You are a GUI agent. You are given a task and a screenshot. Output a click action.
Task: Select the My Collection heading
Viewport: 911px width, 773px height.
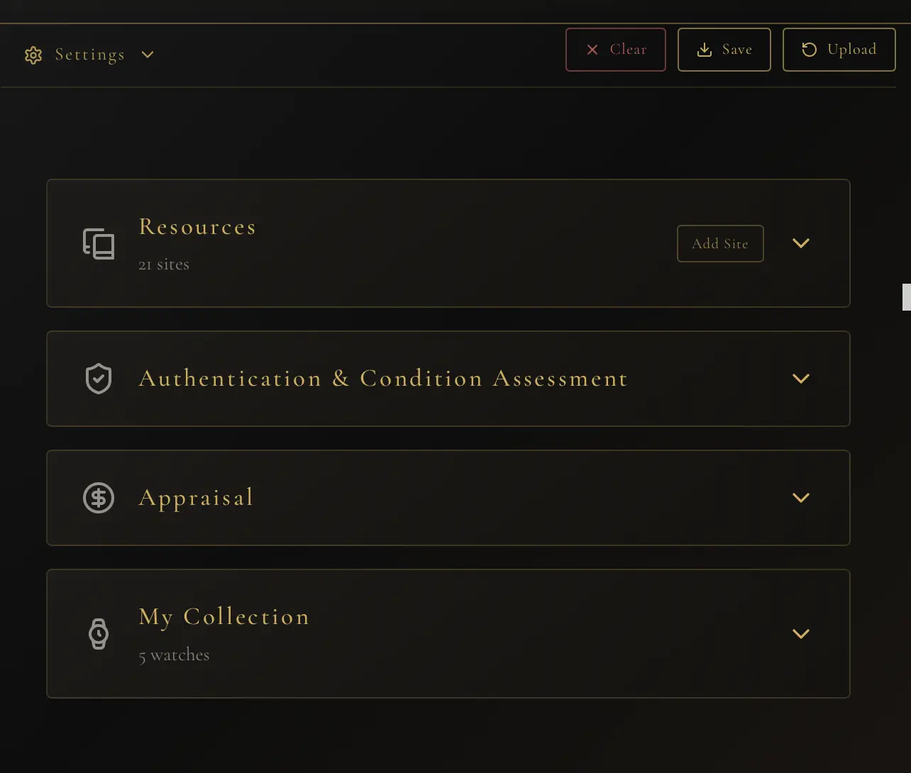pos(224,617)
